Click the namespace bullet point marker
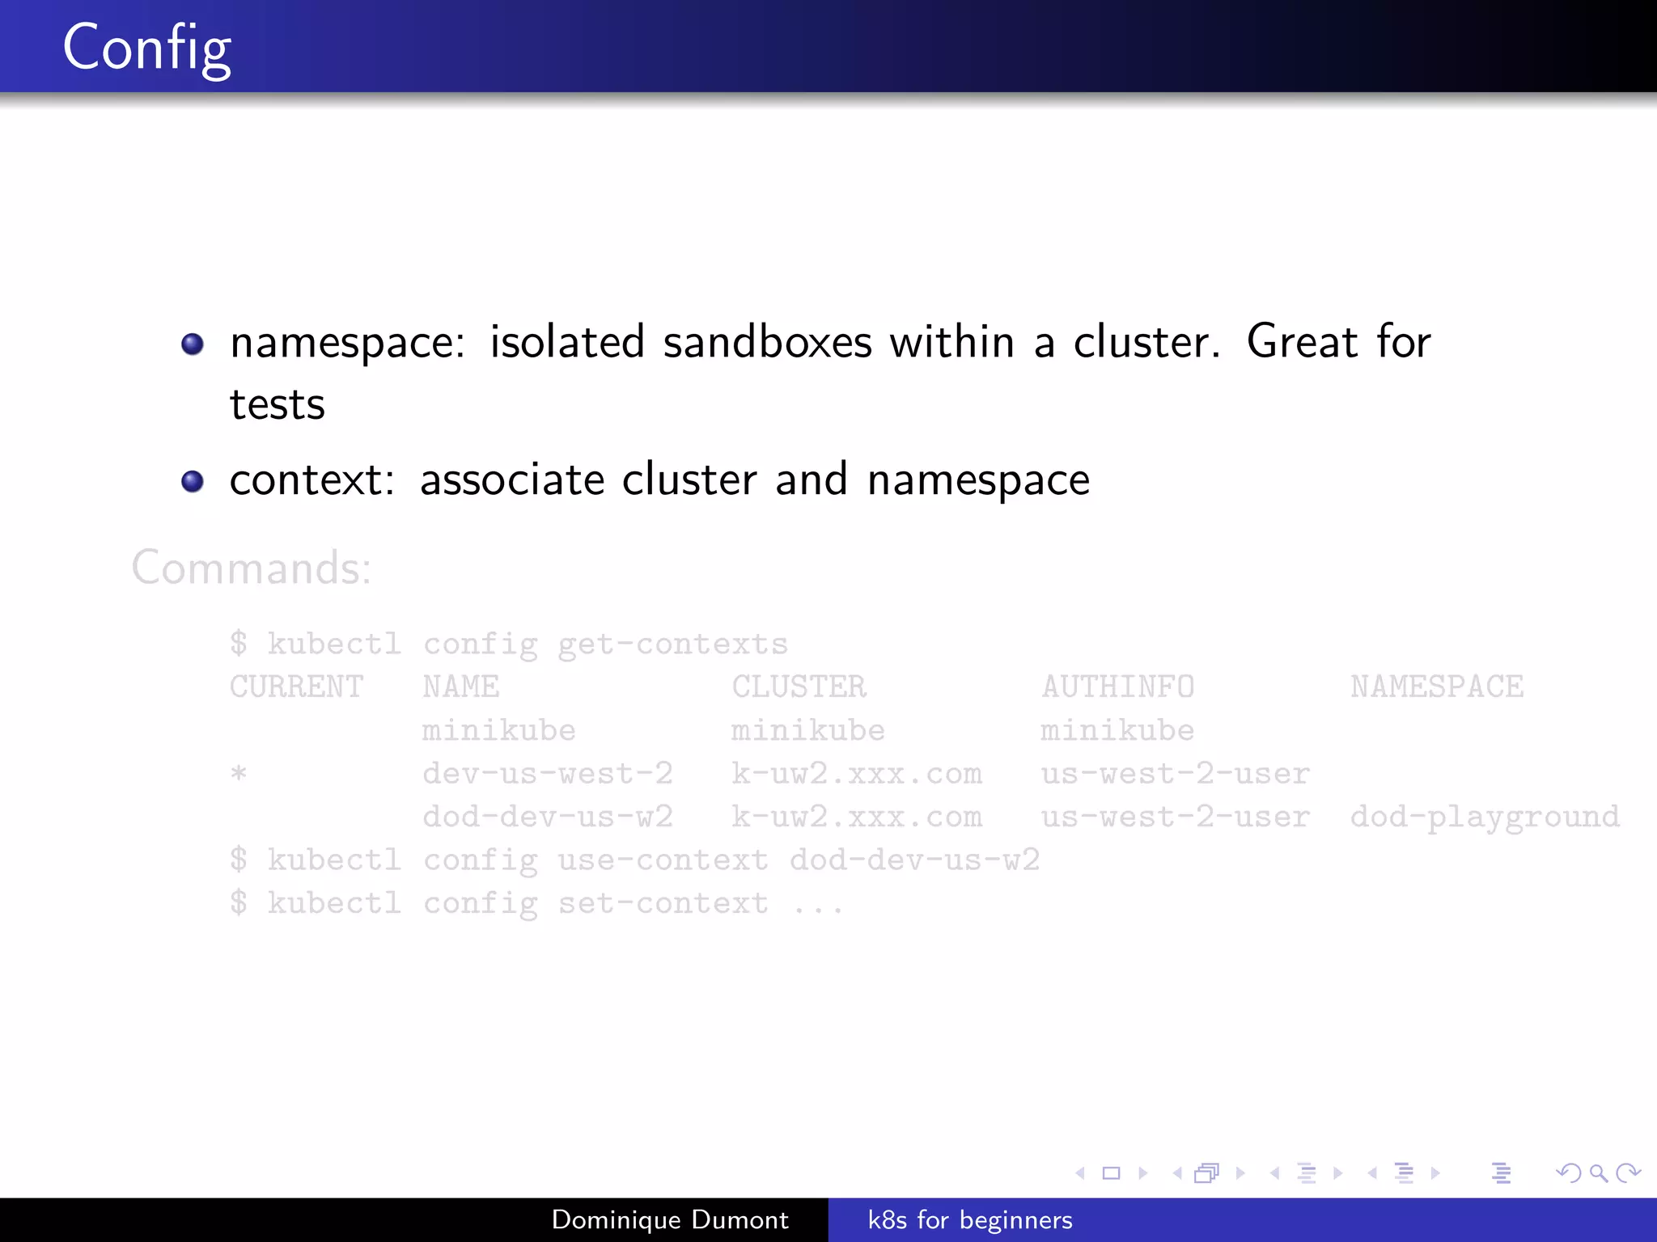The height and width of the screenshot is (1242, 1657). [x=193, y=344]
